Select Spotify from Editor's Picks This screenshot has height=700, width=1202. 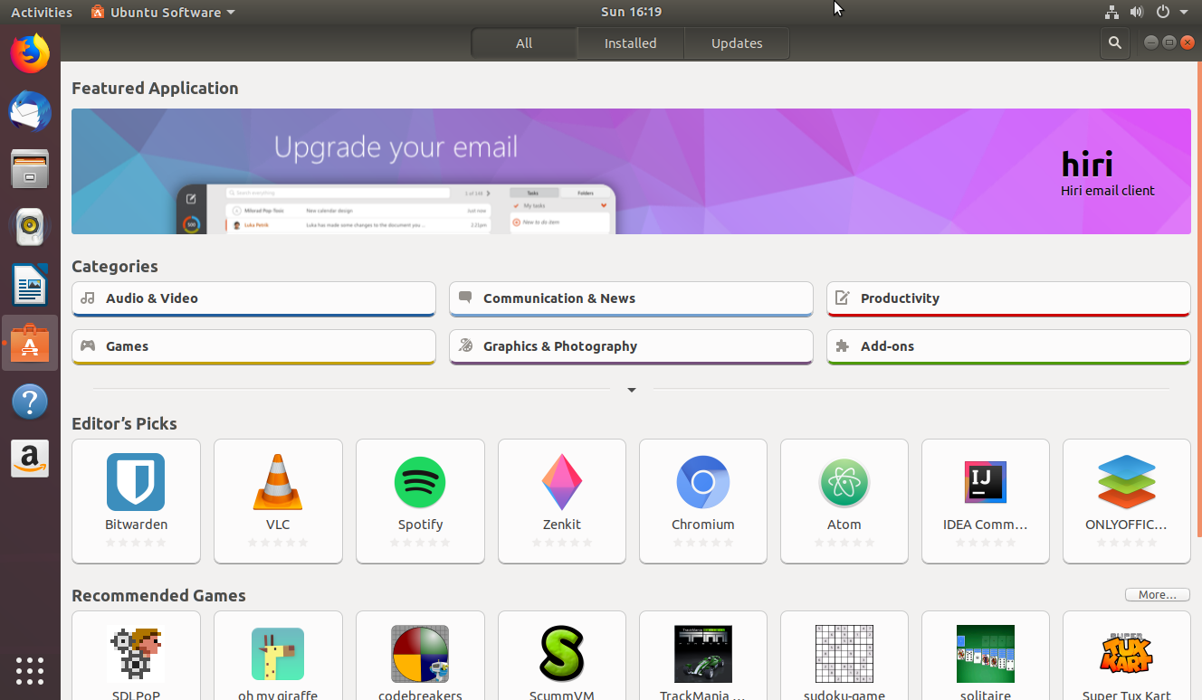click(x=420, y=501)
